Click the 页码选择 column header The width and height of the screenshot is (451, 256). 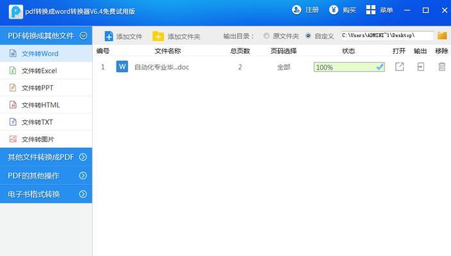[284, 51]
